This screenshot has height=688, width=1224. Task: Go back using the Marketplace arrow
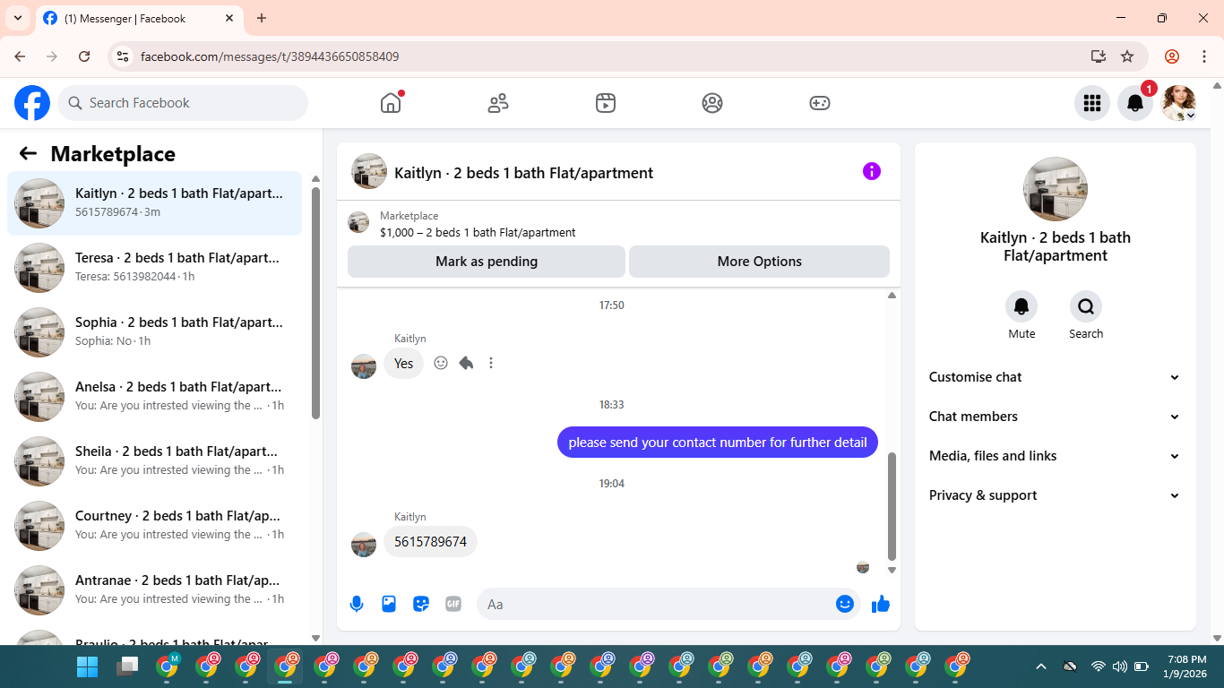pyautogui.click(x=28, y=153)
